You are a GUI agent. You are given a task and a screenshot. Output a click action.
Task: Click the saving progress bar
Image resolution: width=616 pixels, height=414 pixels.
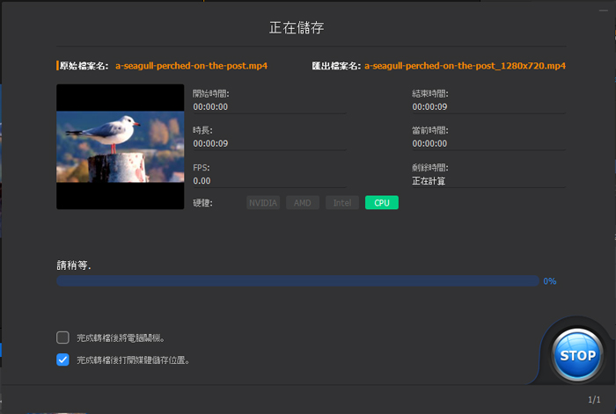[x=297, y=280]
